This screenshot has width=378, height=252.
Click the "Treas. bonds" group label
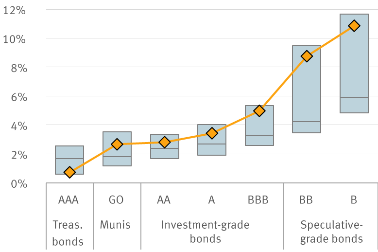(x=68, y=233)
